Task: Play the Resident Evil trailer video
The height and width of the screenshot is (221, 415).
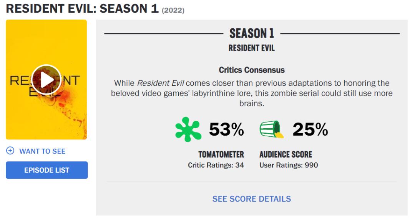Action: point(46,80)
